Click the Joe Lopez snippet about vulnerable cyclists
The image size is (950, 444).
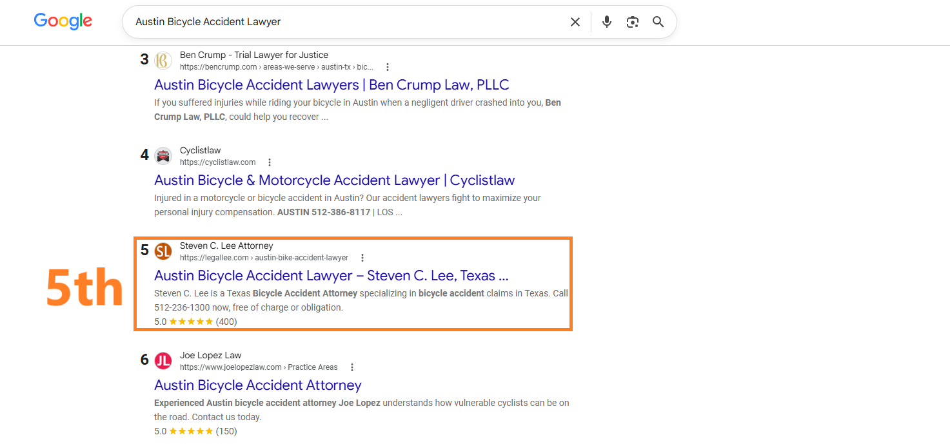[x=362, y=410]
